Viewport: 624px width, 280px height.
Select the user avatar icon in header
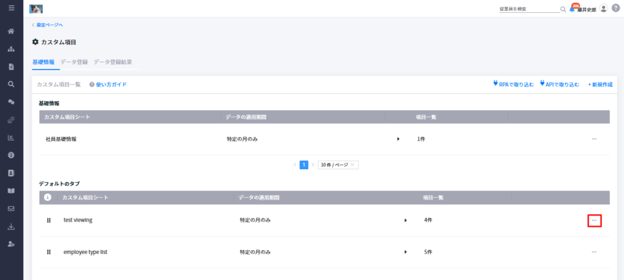pos(604,9)
